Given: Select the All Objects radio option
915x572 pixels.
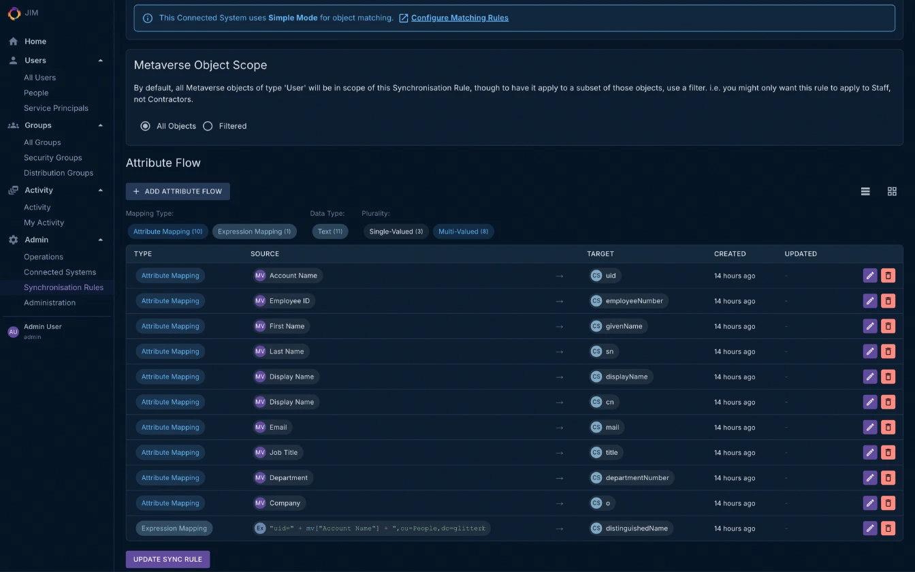Looking at the screenshot, I should click(145, 126).
